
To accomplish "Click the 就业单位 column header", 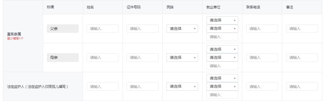I will click(x=213, y=7).
